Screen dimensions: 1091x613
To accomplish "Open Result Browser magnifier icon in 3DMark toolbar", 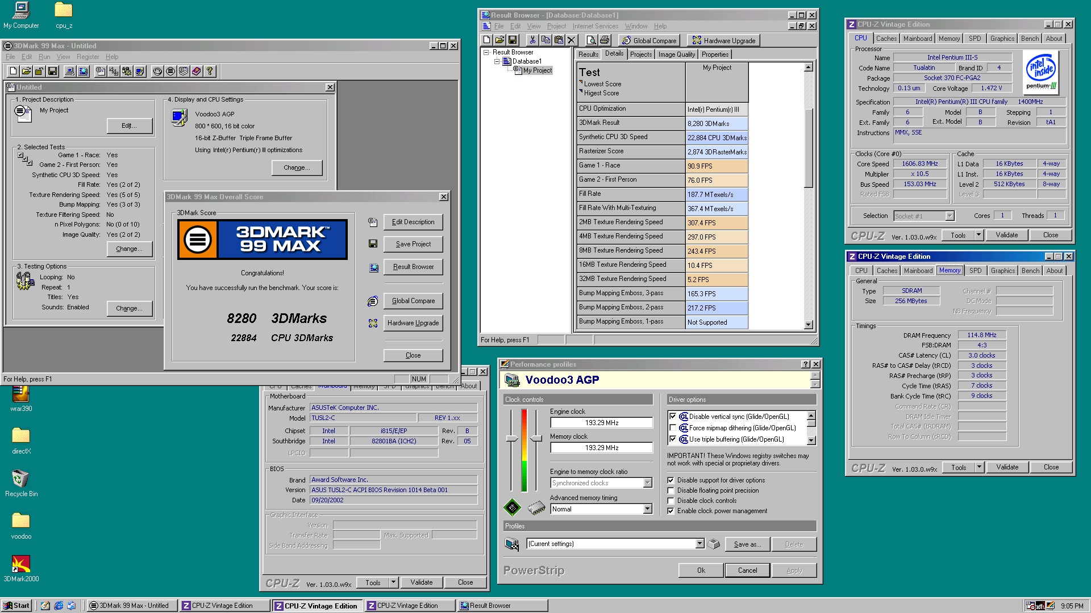I will [x=83, y=71].
